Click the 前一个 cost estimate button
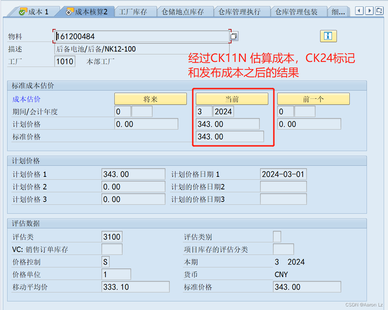The image size is (388, 310). click(313, 99)
